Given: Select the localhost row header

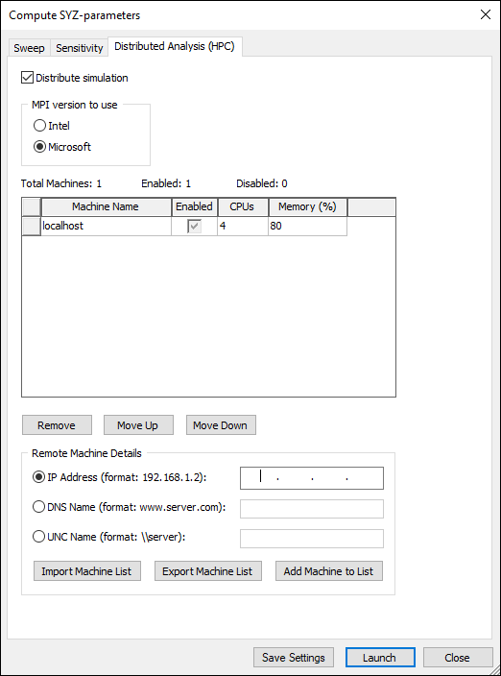Looking at the screenshot, I should [32, 226].
